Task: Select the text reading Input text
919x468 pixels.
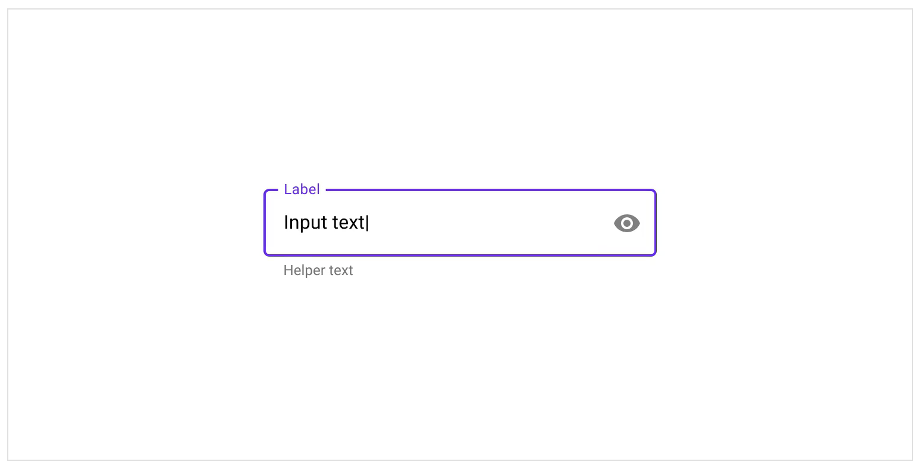Action: (x=326, y=223)
